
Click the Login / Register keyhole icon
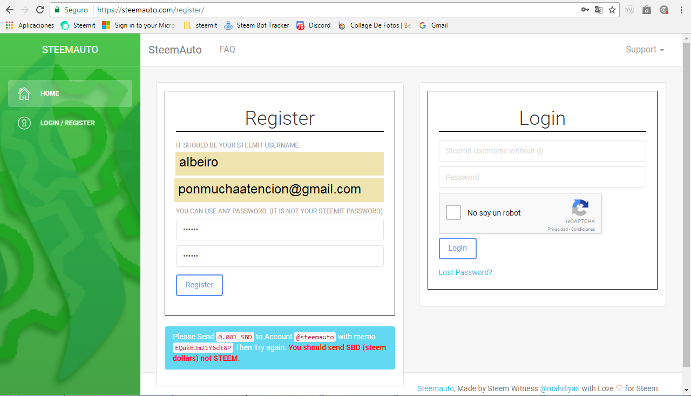pyautogui.click(x=24, y=123)
